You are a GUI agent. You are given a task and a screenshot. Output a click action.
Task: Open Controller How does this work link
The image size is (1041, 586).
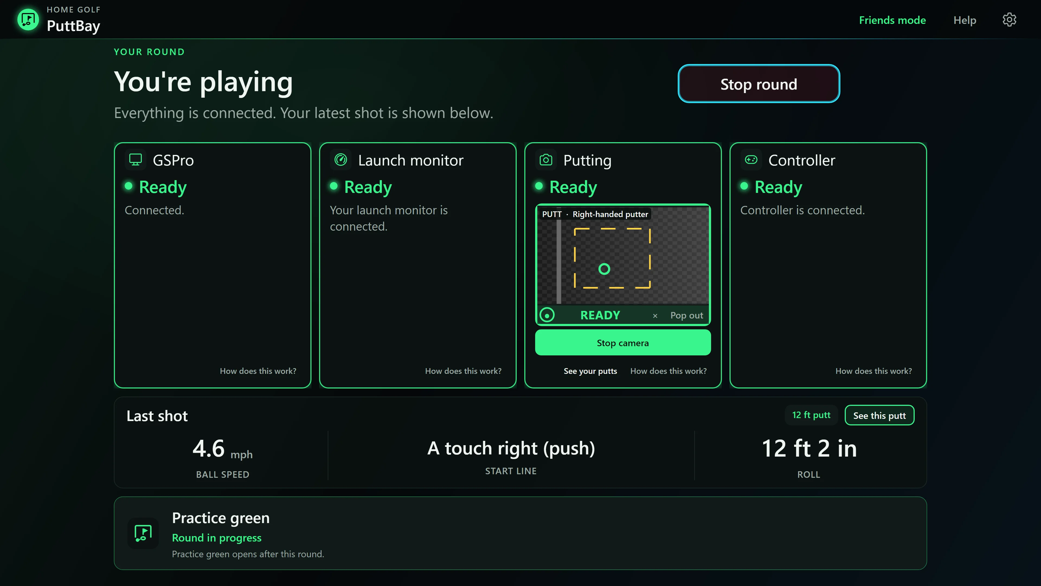(873, 371)
